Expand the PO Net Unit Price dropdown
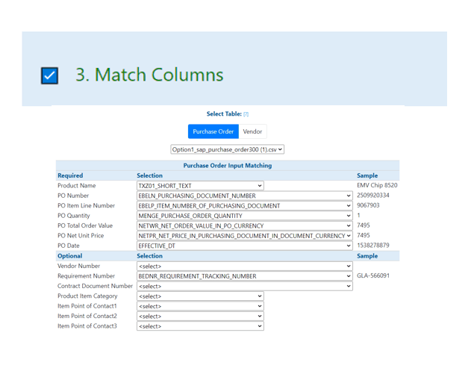471x371 pixels. 245,236
